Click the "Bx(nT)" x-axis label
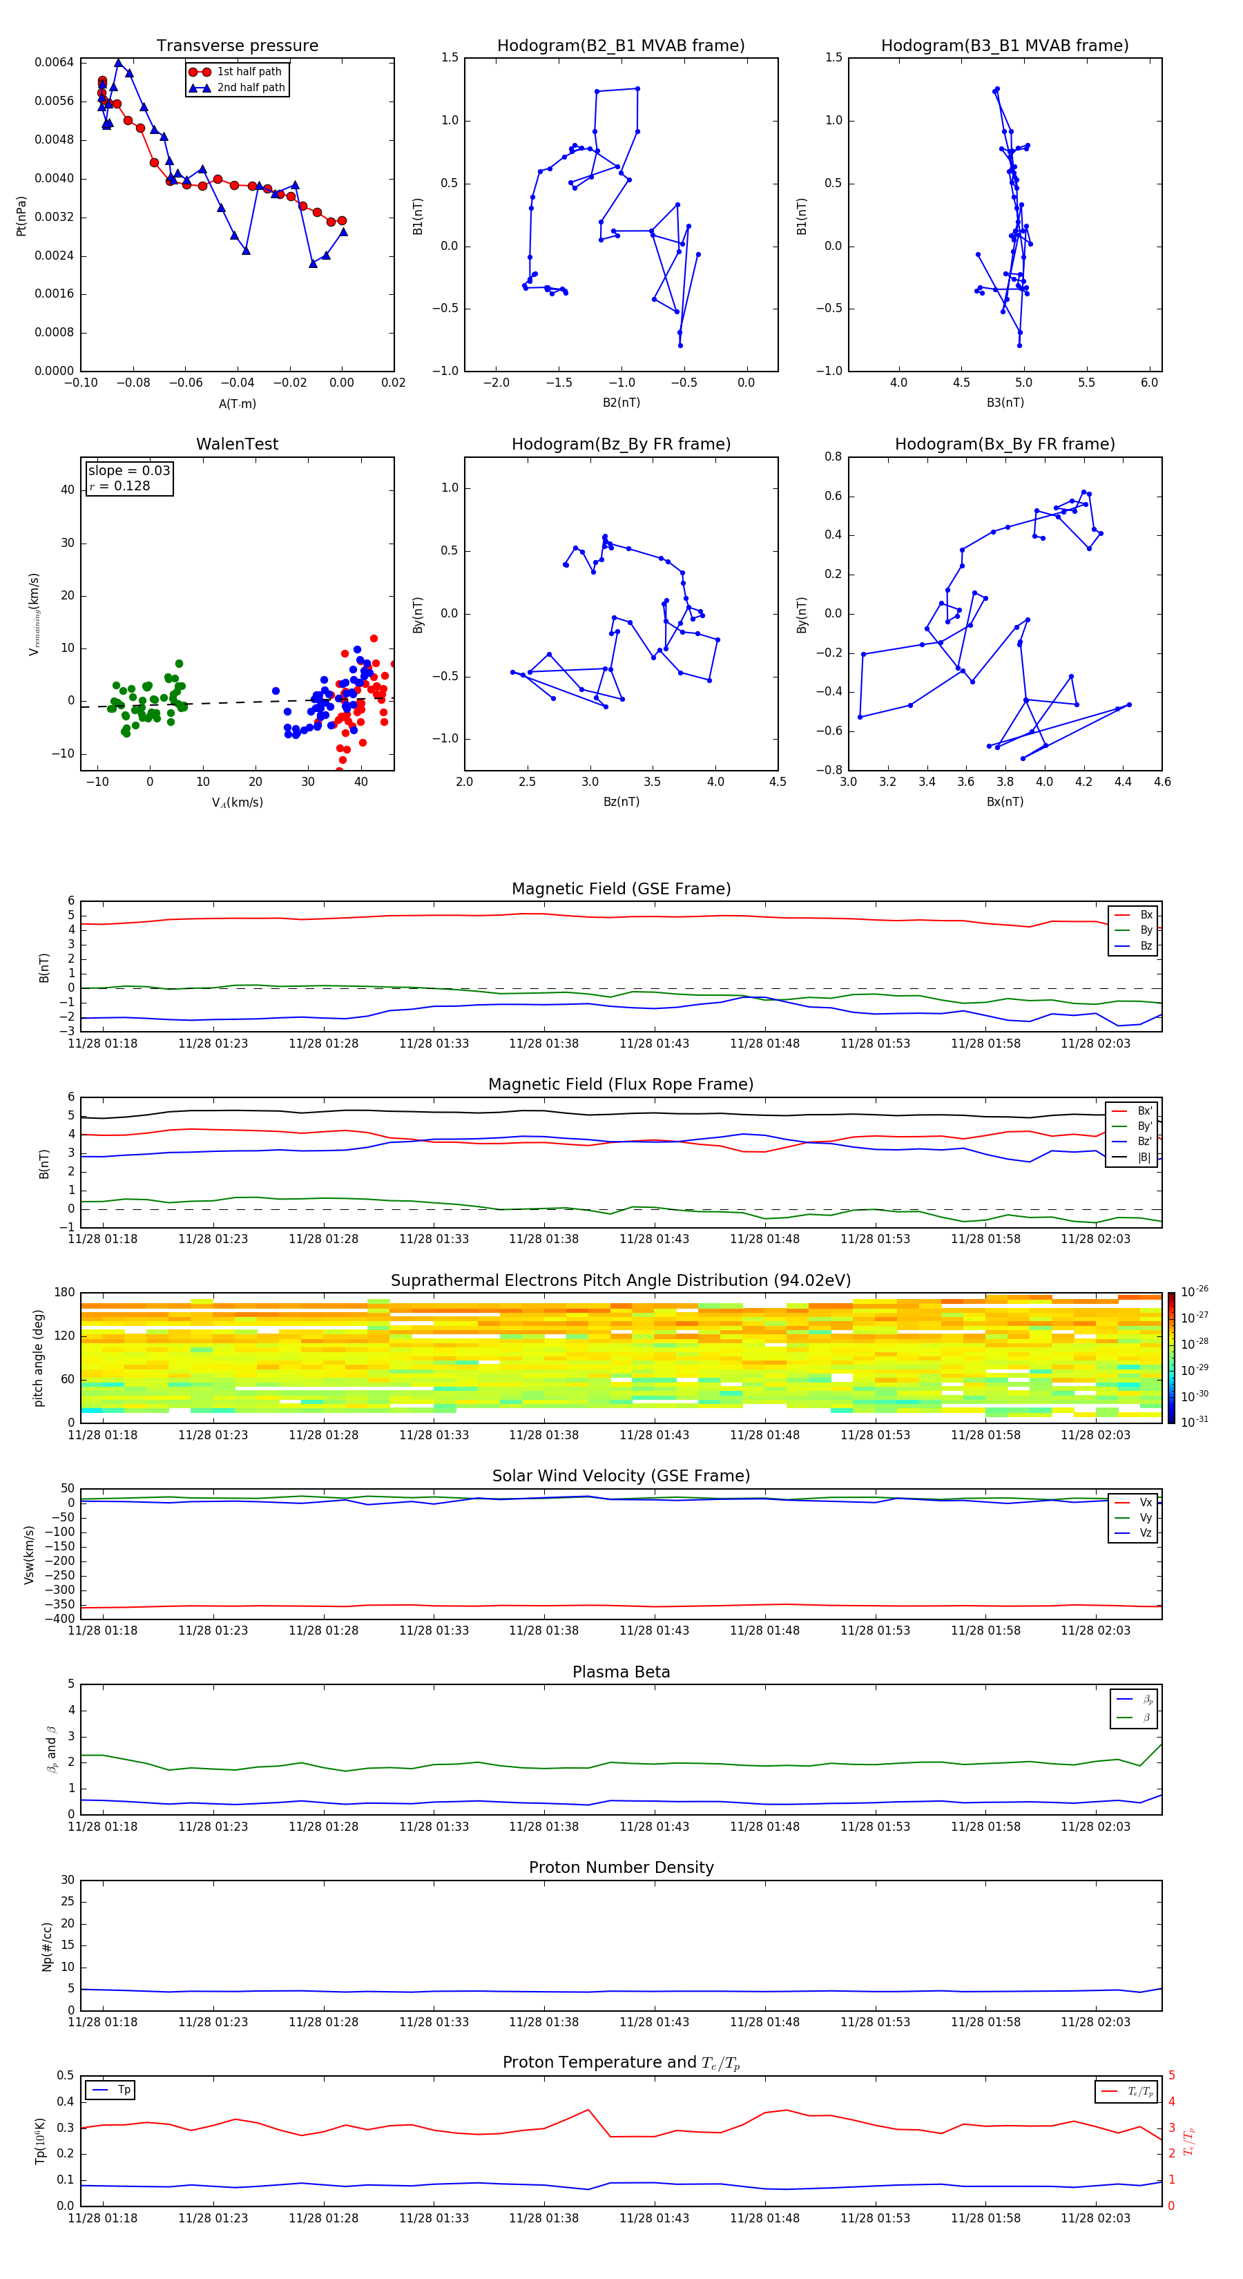 click(1005, 802)
